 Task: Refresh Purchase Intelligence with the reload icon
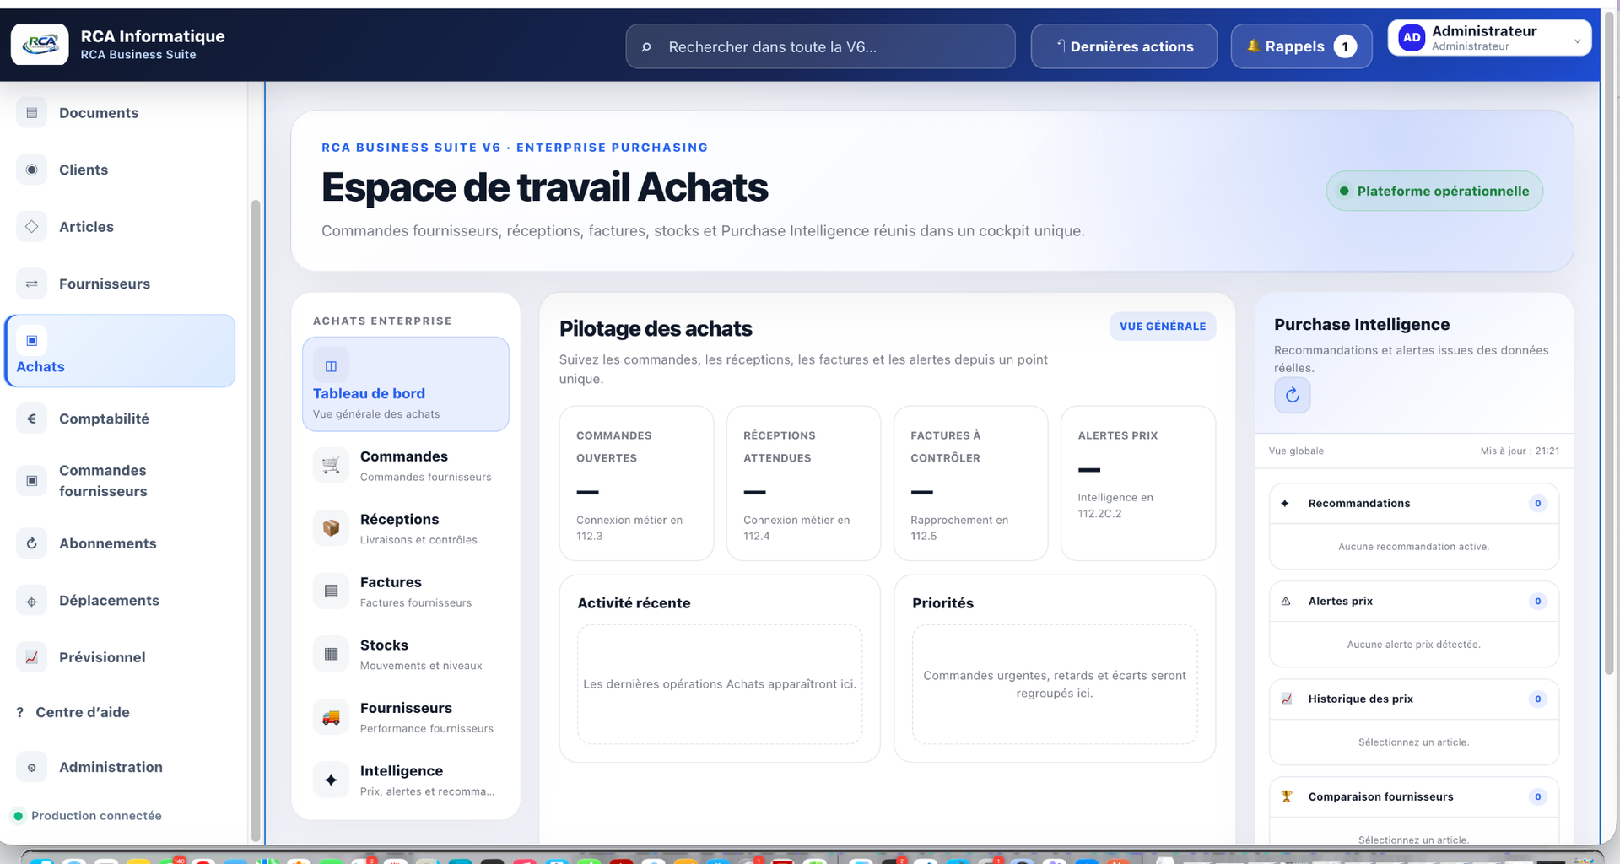1292,395
